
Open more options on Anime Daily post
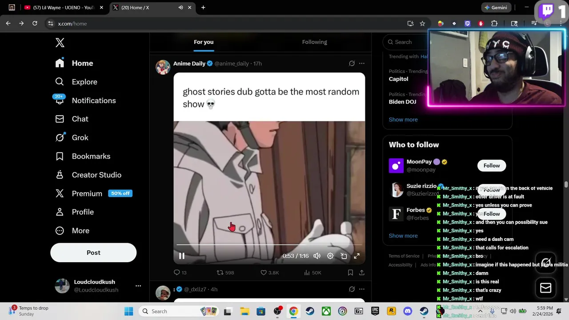[362, 64]
